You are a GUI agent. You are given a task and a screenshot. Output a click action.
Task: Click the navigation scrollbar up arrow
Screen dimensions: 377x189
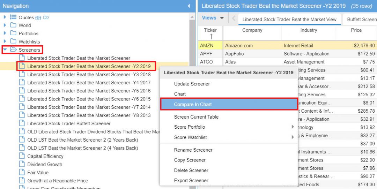[192, 17]
